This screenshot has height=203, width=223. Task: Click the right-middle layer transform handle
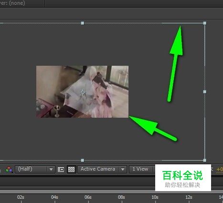205,91
